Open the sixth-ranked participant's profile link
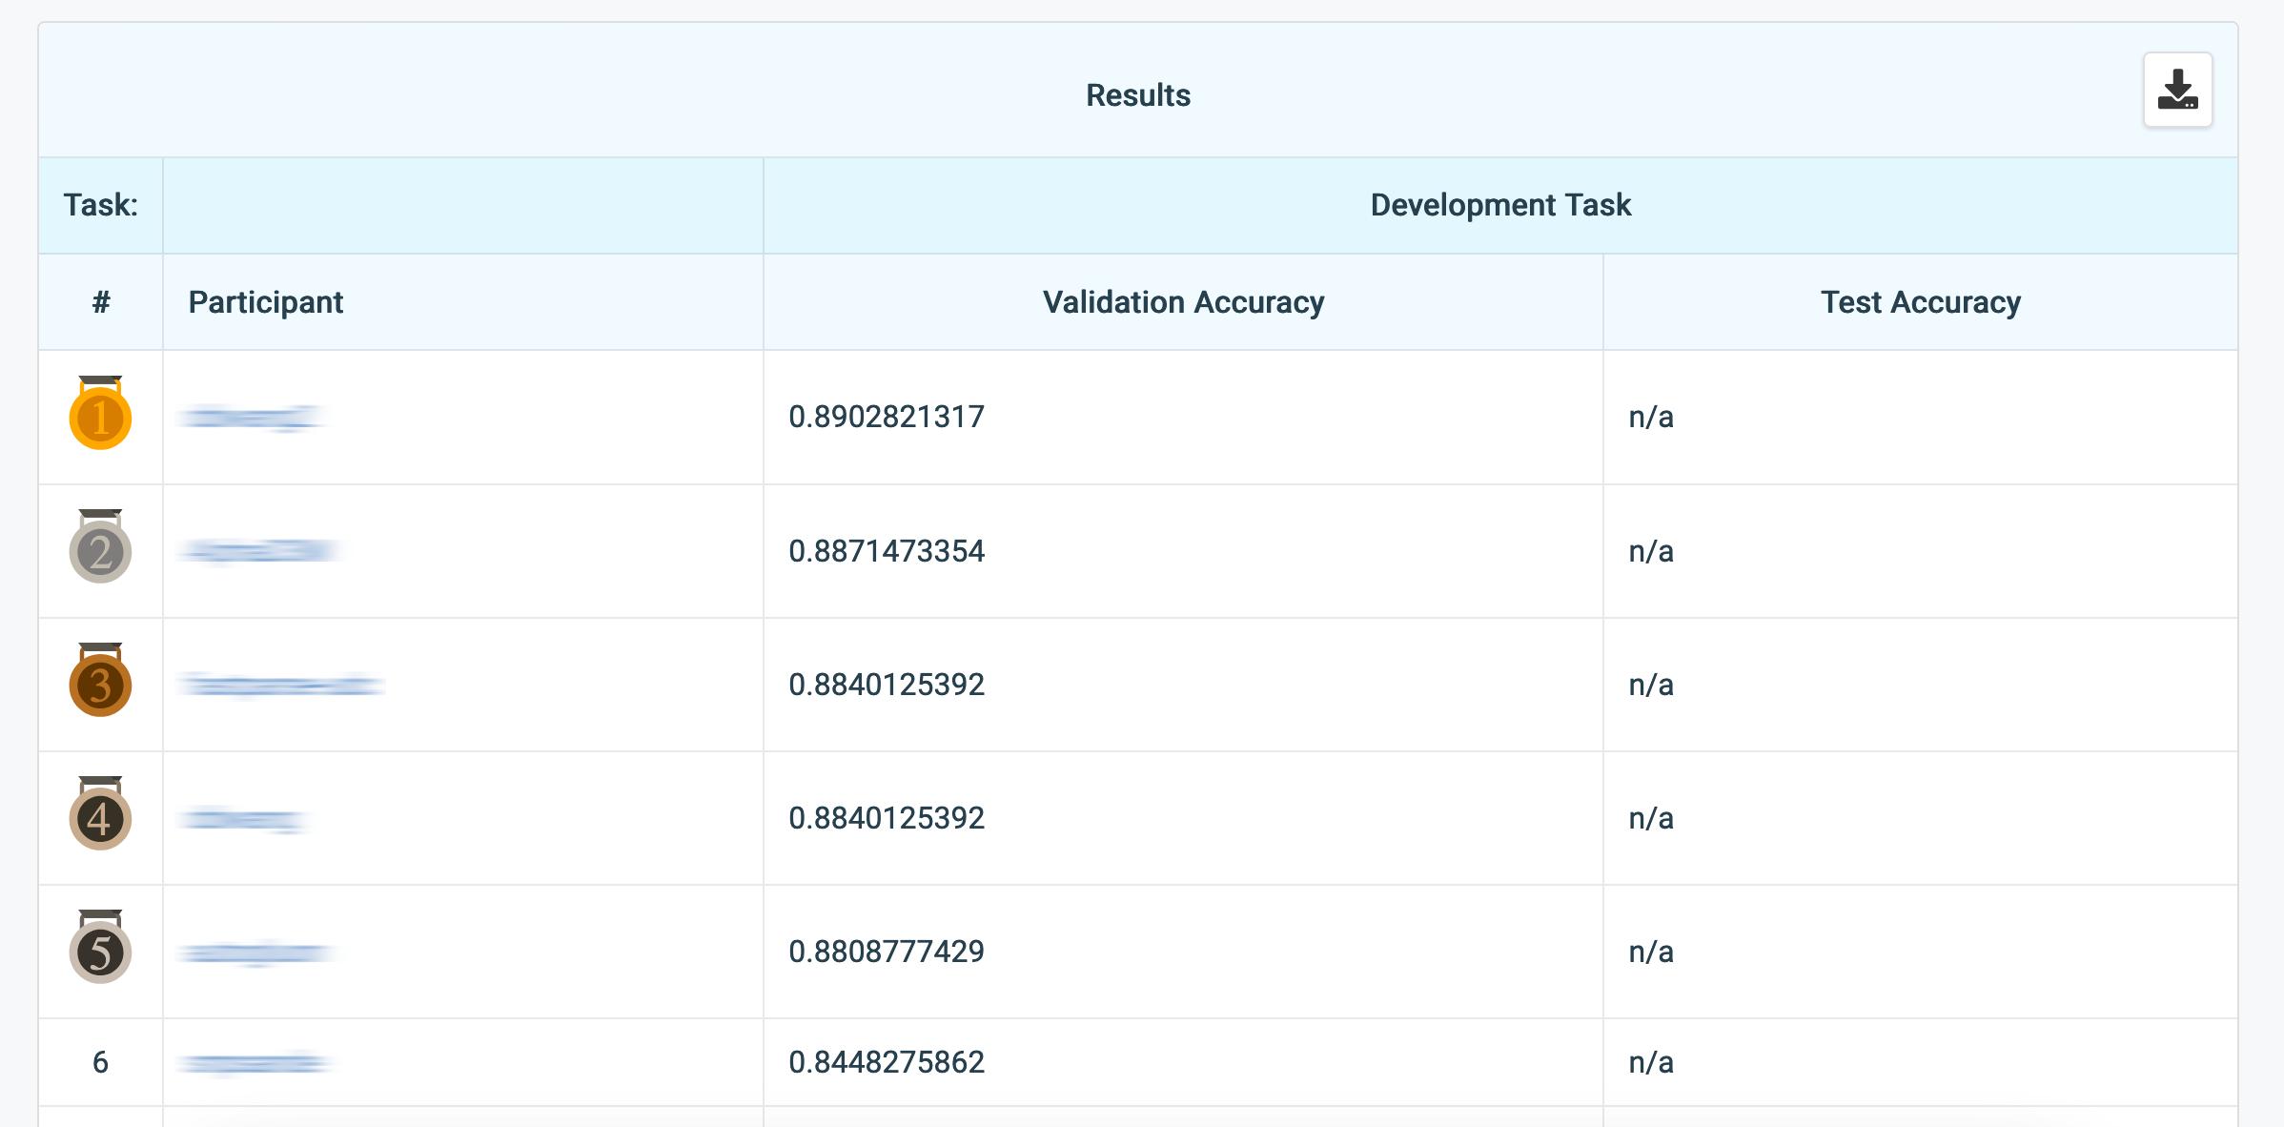2284x1127 pixels. [x=255, y=1062]
